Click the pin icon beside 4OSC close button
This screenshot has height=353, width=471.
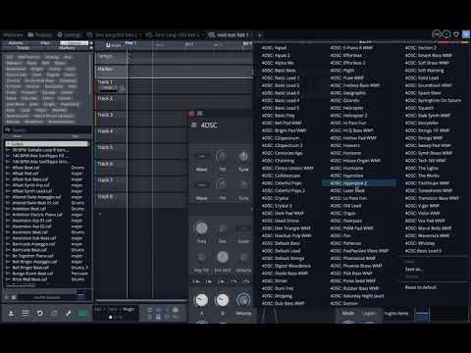200,114
